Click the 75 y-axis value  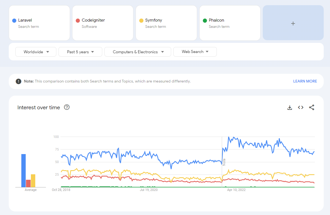[x=57, y=149]
